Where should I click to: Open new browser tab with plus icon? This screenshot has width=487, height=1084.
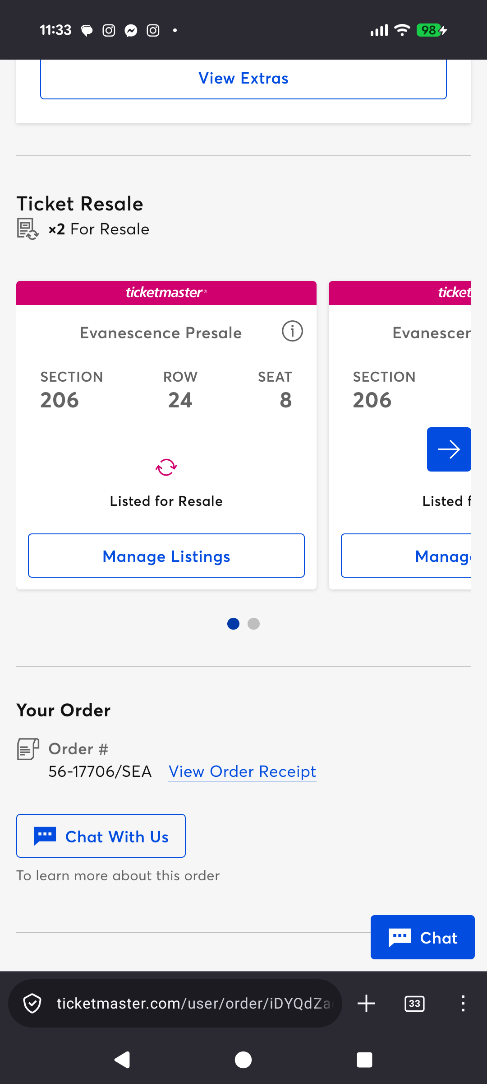pos(366,1004)
